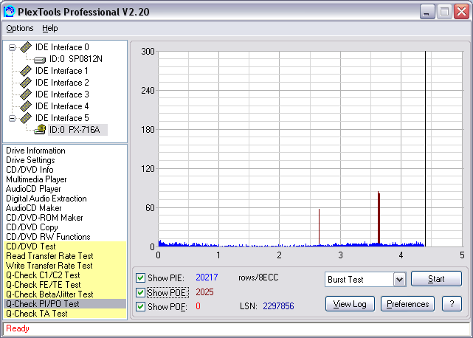Click the View Log button

pyautogui.click(x=350, y=304)
